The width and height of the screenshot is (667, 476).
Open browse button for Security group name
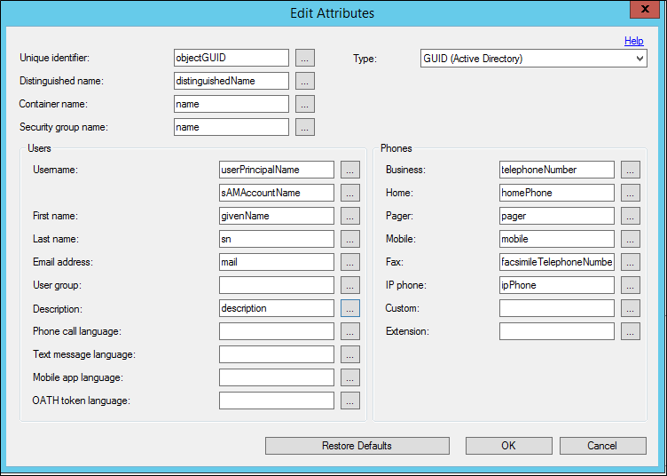point(305,127)
